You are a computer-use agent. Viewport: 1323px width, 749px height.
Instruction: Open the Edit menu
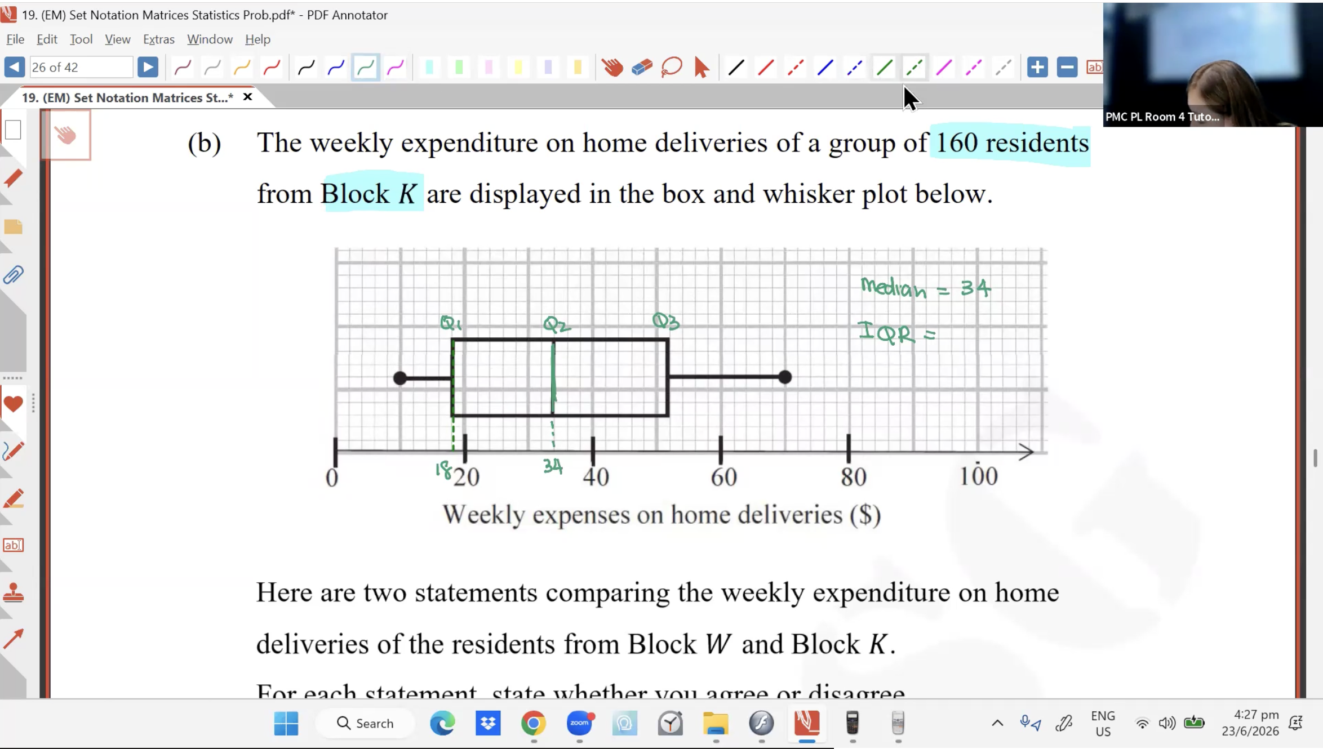47,39
